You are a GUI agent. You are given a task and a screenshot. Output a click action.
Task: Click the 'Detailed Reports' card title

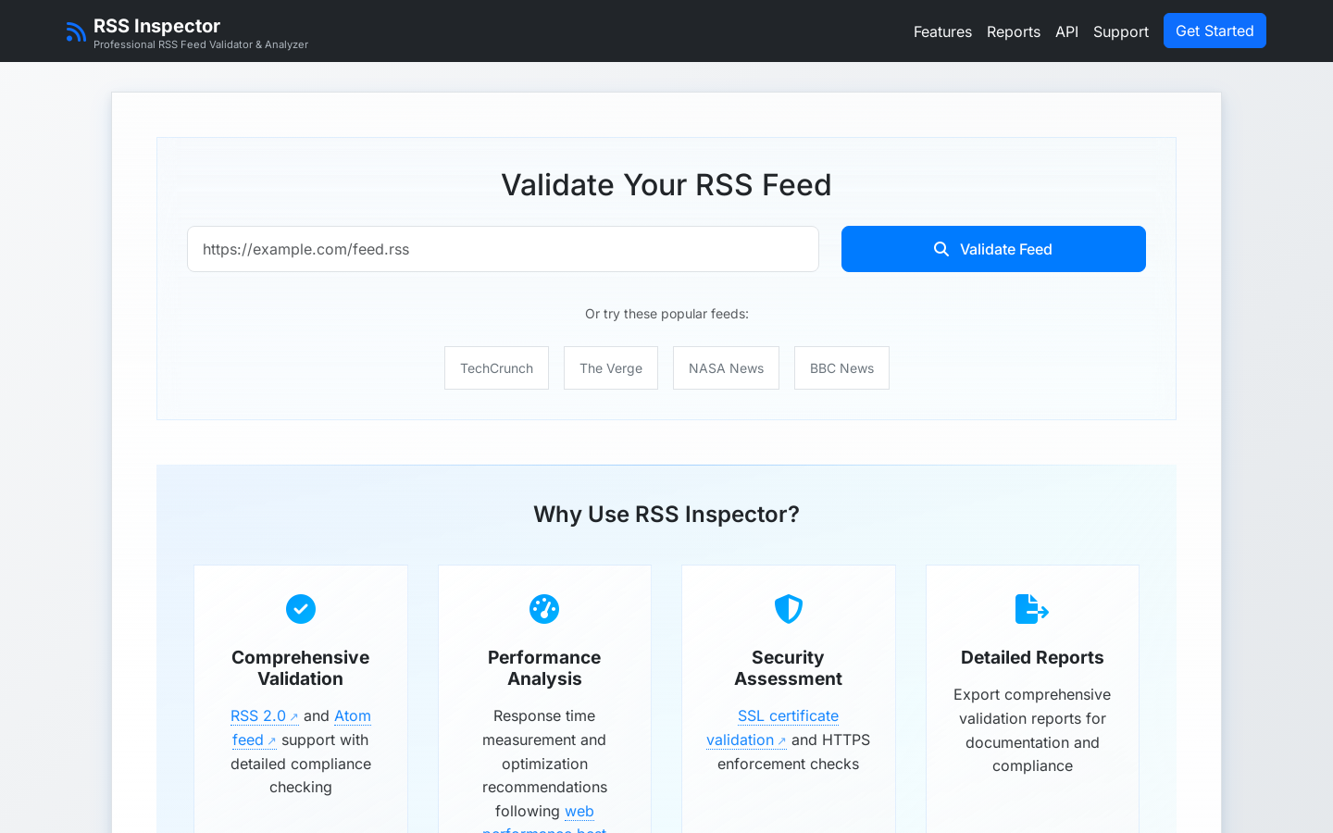[1032, 657]
